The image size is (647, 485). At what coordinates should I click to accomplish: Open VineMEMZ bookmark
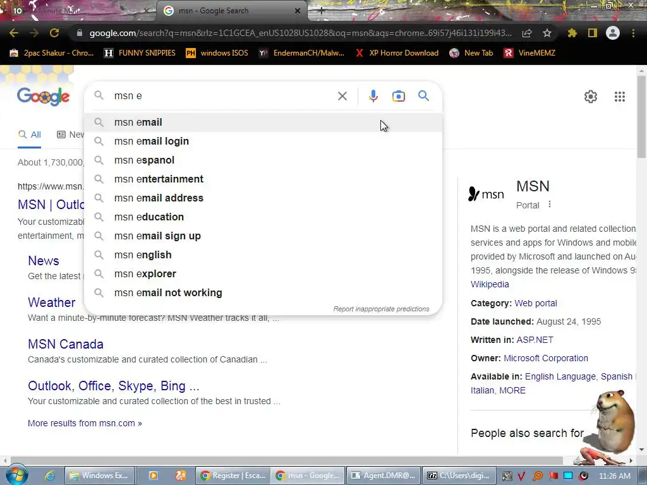[529, 53]
